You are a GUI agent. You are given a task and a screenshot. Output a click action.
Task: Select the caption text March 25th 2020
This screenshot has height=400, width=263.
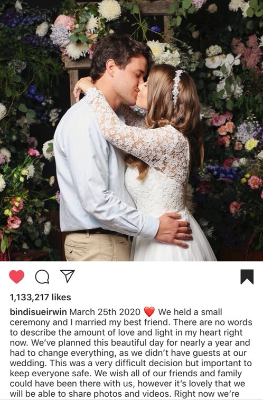click(x=105, y=312)
